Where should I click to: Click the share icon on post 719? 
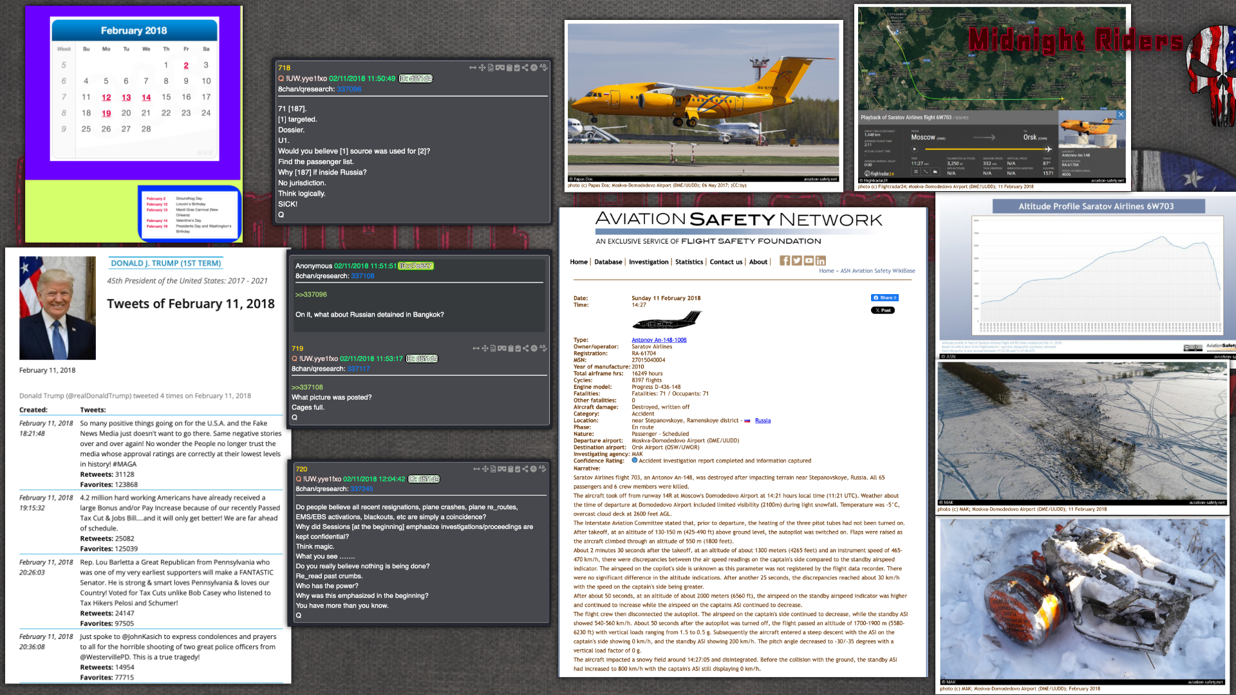coord(526,348)
